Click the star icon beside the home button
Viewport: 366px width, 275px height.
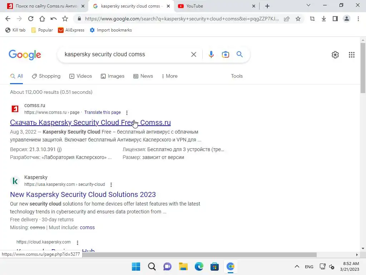(x=65, y=19)
